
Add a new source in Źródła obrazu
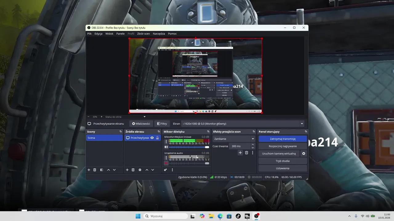(127, 170)
